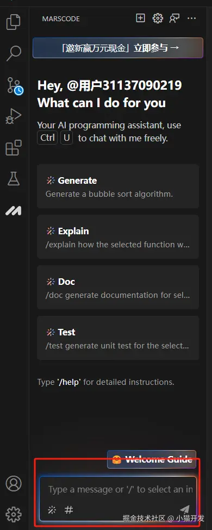This screenshot has height=530, width=212.
Task: Open the Search view in activity bar
Action: (x=14, y=53)
